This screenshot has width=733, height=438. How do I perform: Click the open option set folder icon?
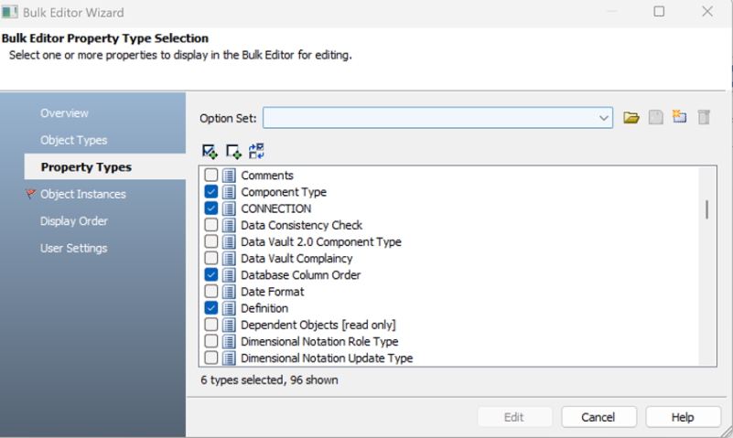(631, 118)
